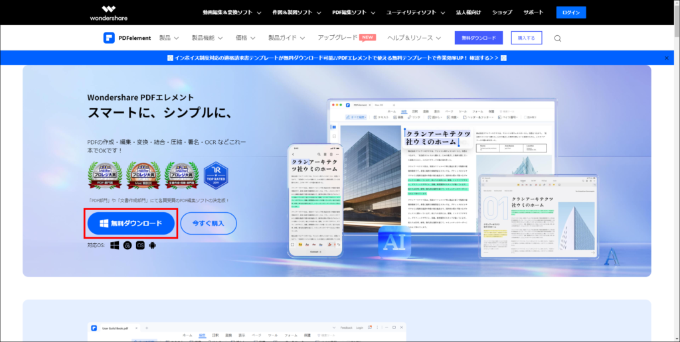Click the TOP RATED hexagon badge

[216, 176]
